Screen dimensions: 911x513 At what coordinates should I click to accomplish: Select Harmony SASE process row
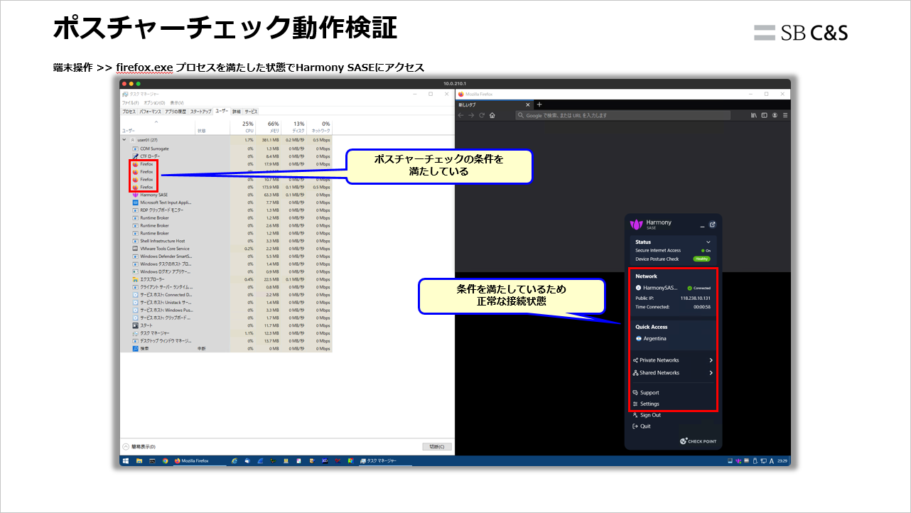pyautogui.click(x=226, y=195)
